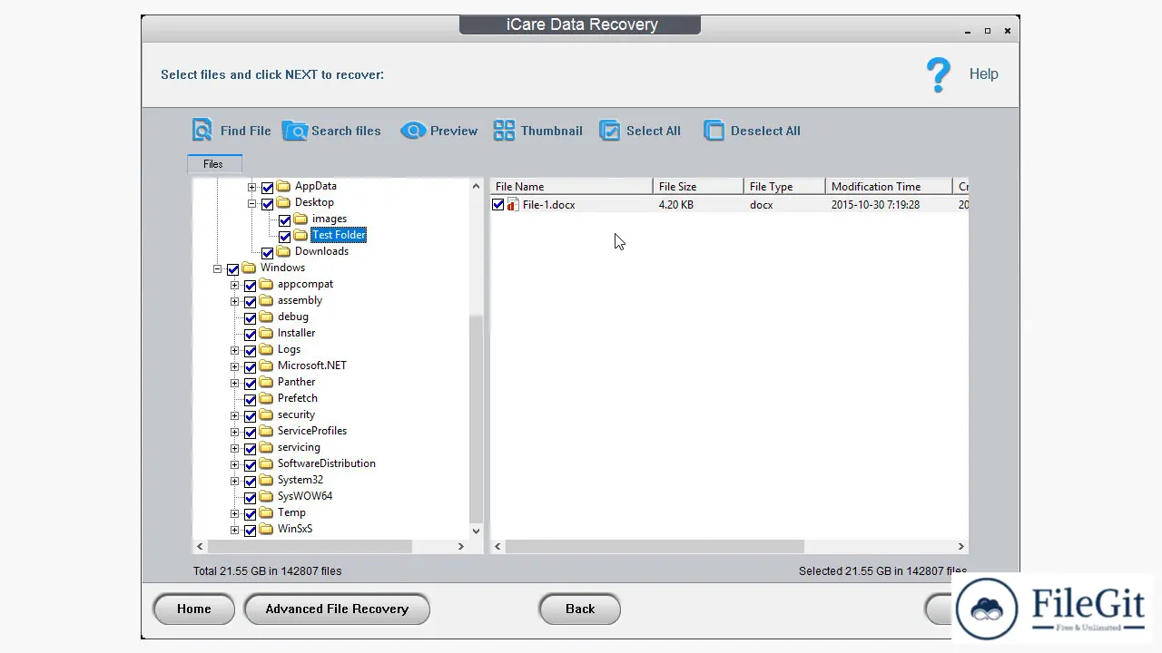Uncheck the Downloads folder checkbox
This screenshot has height=653, width=1162.
[268, 253]
